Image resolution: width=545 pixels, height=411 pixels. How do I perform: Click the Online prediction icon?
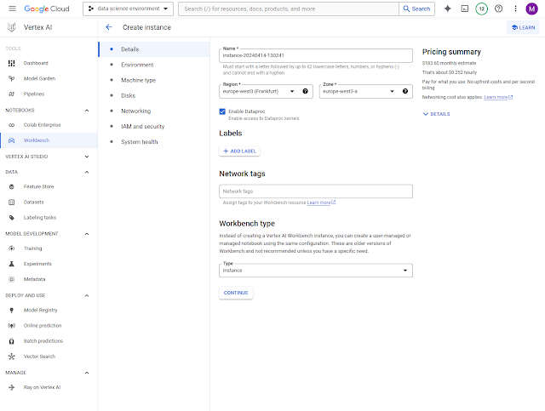11,326
